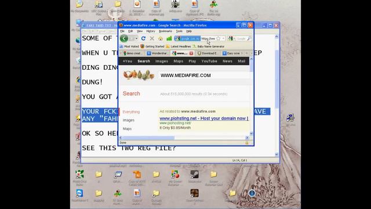Screen dimensions: 371x209
Task: Open the Getting Started bookmark
Action: click(152, 46)
